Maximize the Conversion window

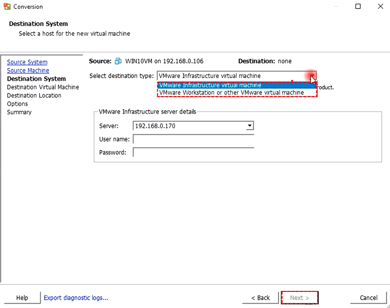coord(358,7)
